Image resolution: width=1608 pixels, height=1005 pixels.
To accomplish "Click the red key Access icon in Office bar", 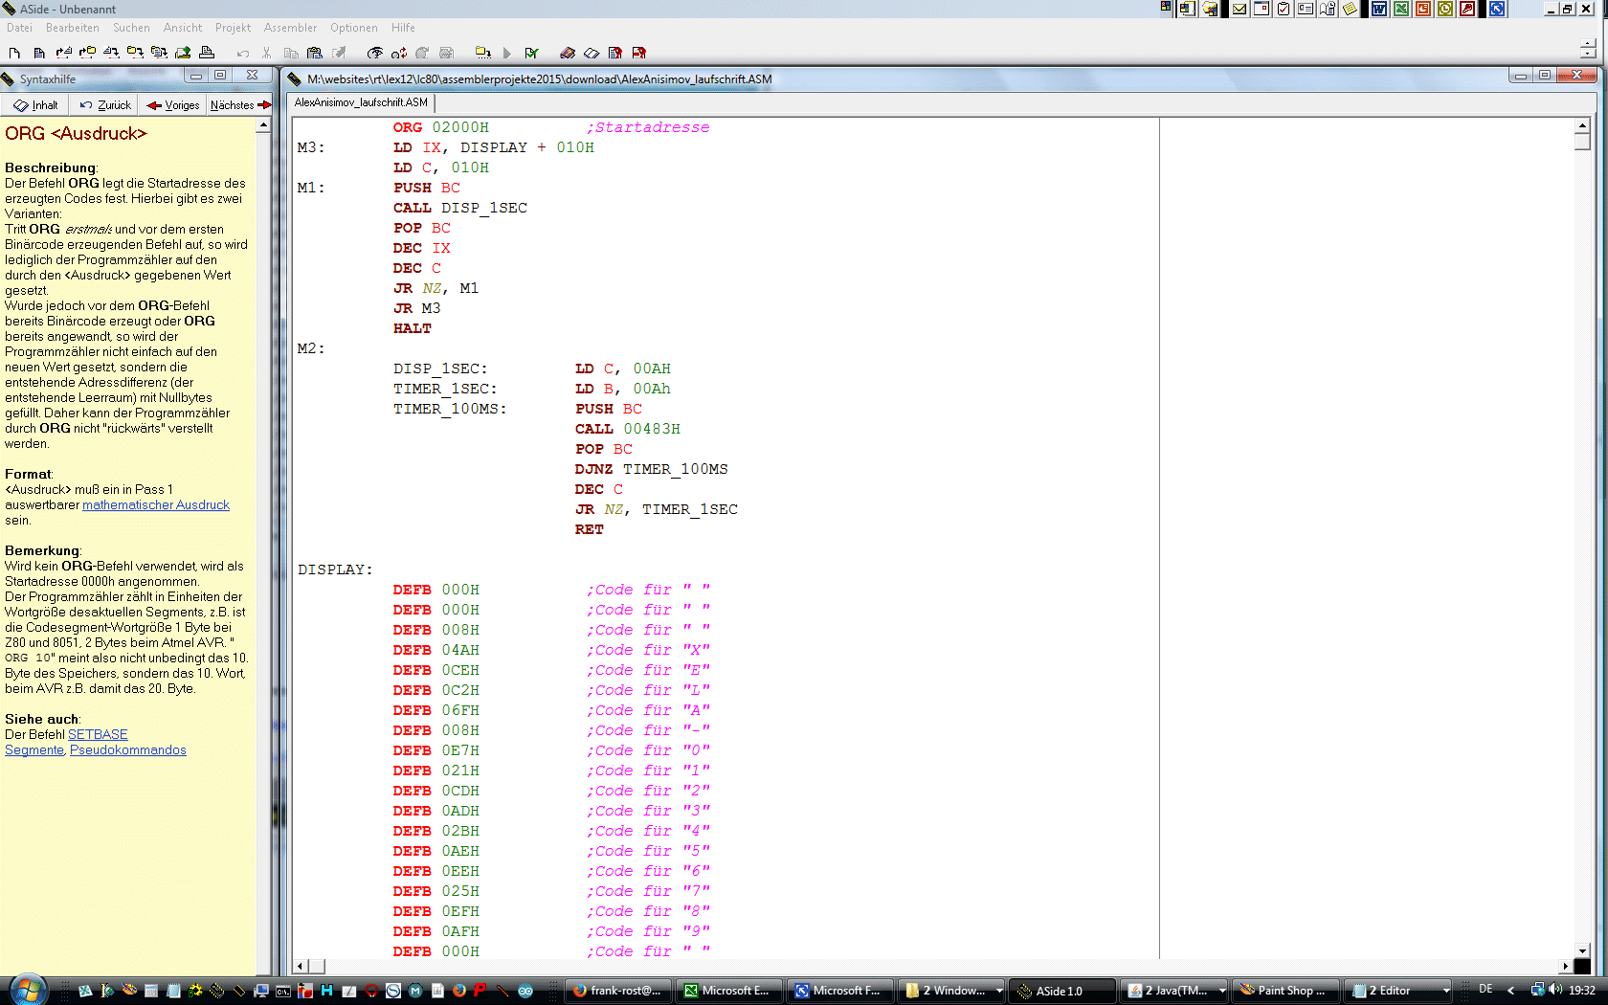I will tap(1467, 9).
